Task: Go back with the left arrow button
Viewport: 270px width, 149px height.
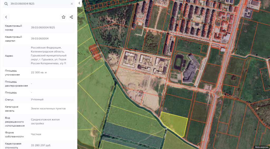Action: click(6, 17)
